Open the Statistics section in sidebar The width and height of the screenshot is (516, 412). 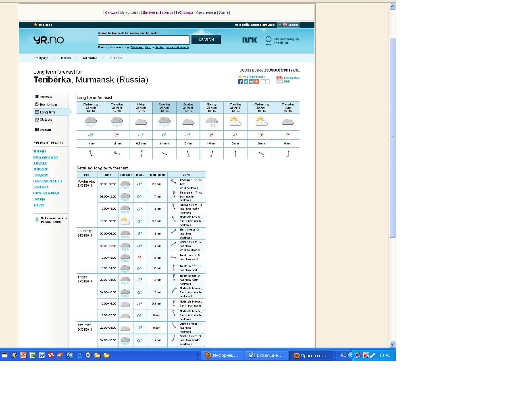pos(46,119)
